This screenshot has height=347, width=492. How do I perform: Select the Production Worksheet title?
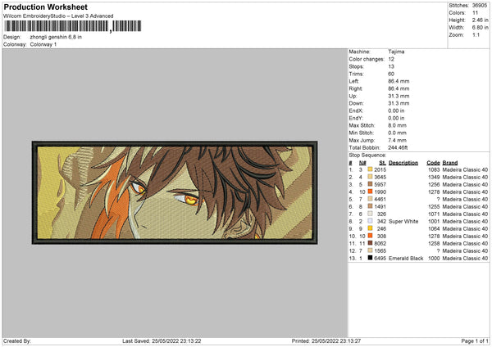45,7
